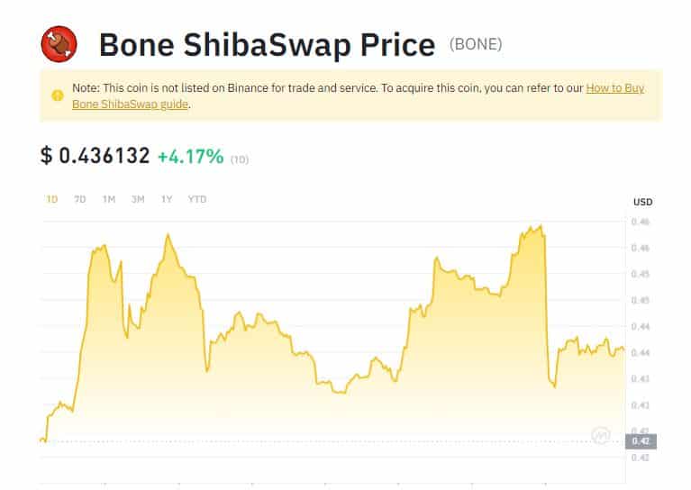Screen dimensions: 691x490
Task: Click the $ 0.436132 price value
Action: click(95, 156)
